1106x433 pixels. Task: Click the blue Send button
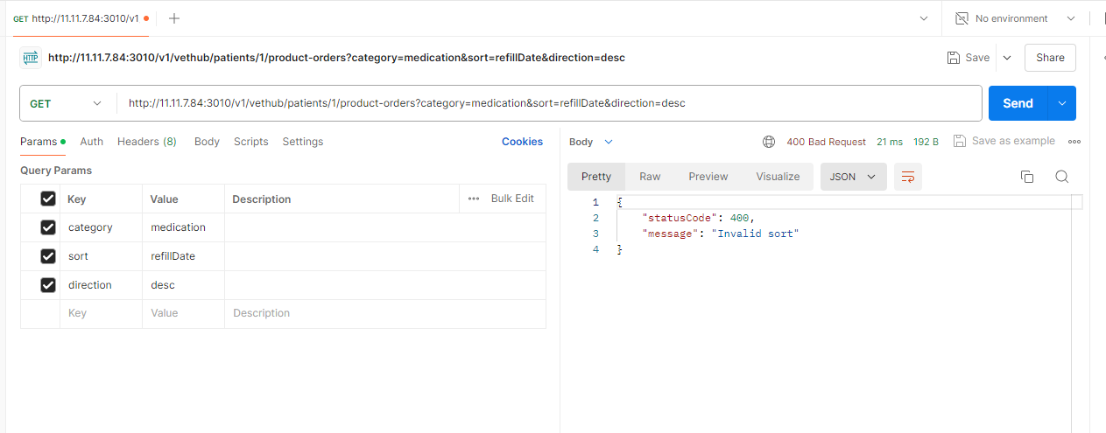pyautogui.click(x=1018, y=103)
